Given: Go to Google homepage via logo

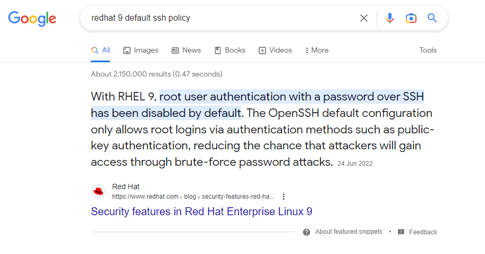Looking at the screenshot, I should 32,19.
